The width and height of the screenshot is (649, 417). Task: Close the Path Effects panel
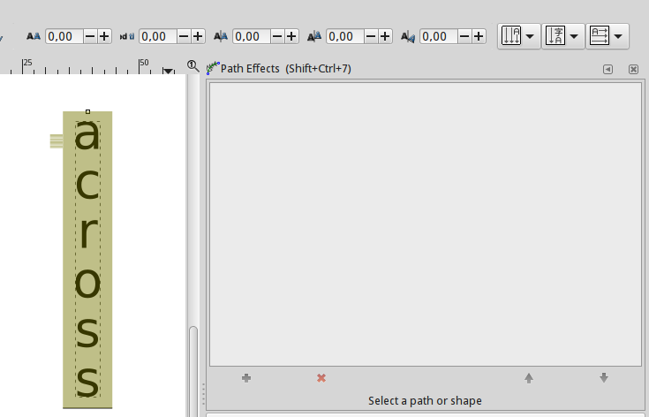coord(633,69)
